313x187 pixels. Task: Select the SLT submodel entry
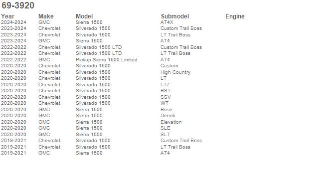click(x=165, y=134)
